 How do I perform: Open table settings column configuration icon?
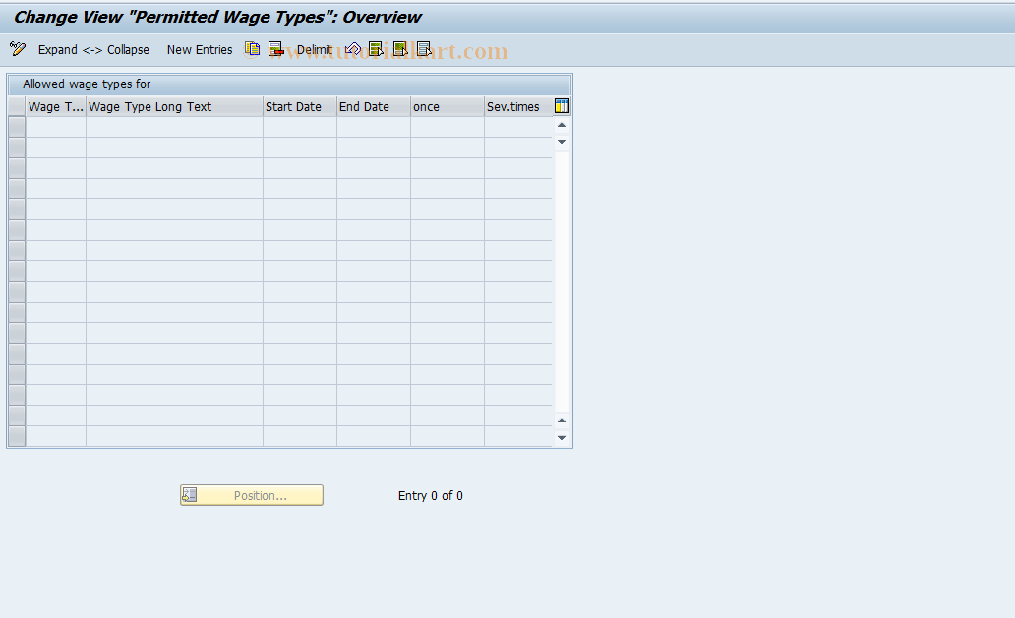tap(562, 106)
